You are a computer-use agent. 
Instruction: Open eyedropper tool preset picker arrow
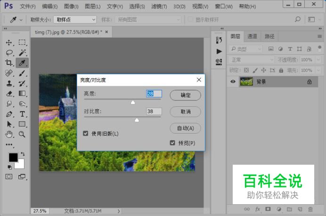click(x=21, y=20)
